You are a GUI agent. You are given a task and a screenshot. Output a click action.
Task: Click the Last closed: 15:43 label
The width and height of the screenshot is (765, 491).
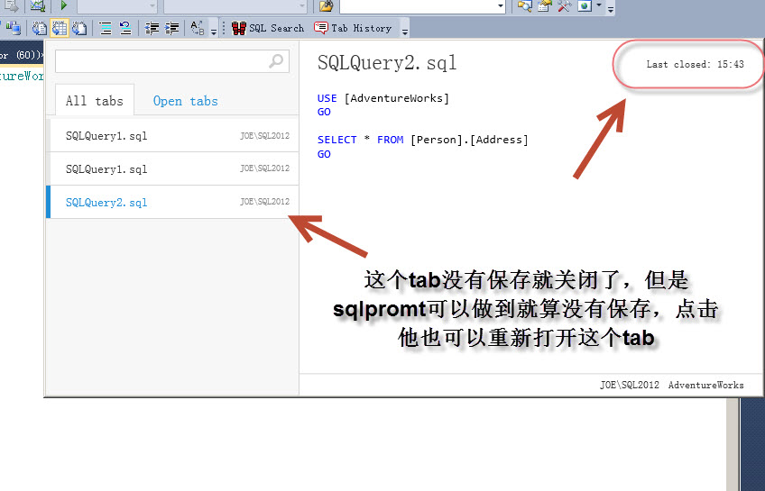tap(696, 64)
